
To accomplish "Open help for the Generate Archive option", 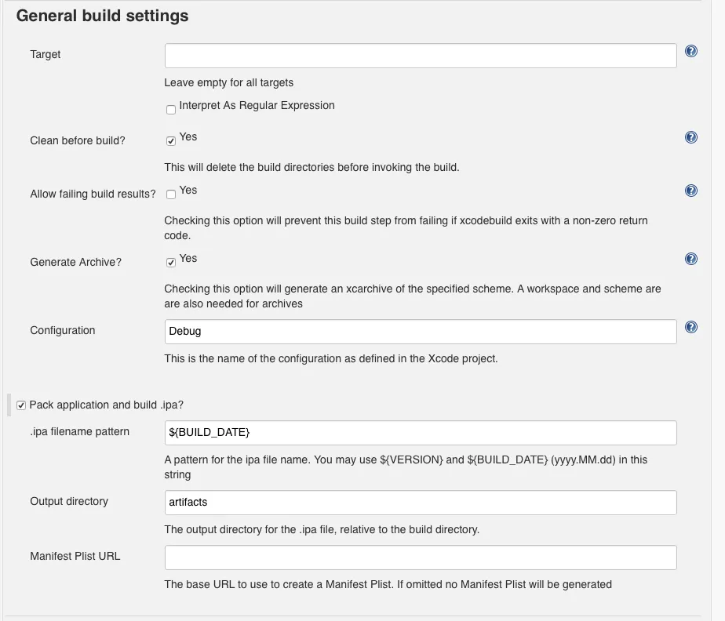I will click(x=690, y=258).
